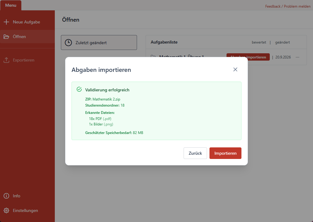The width and height of the screenshot is (313, 222).
Task: Select the Zuletzt geändert filter
Action: [x=99, y=43]
